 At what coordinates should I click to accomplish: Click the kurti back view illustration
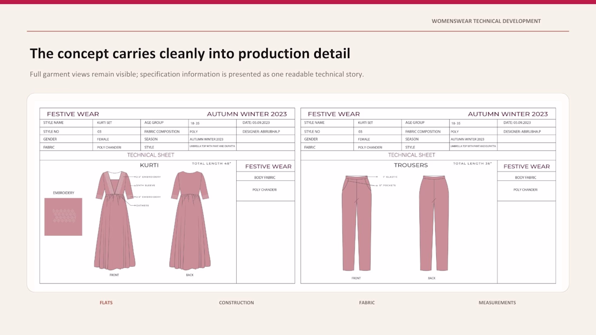tap(190, 220)
